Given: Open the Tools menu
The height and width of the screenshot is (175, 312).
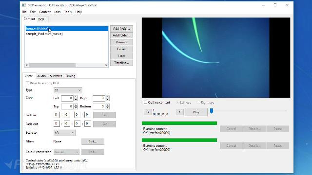Looking at the screenshot, I should click(x=68, y=12).
